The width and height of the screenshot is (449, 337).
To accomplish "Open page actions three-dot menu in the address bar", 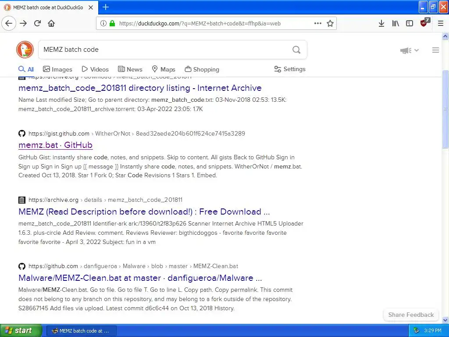I will (317, 24).
